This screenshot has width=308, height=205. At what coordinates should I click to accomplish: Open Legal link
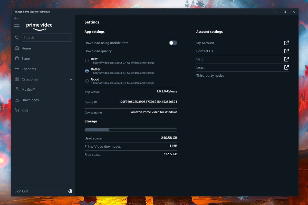pyautogui.click(x=200, y=67)
